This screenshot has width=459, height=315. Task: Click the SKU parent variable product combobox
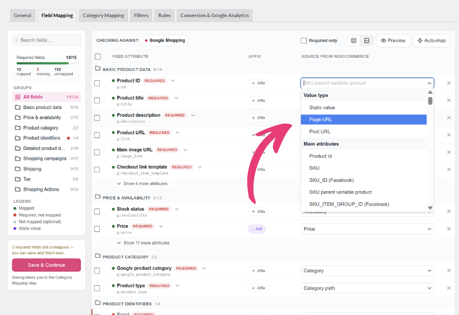(x=367, y=83)
